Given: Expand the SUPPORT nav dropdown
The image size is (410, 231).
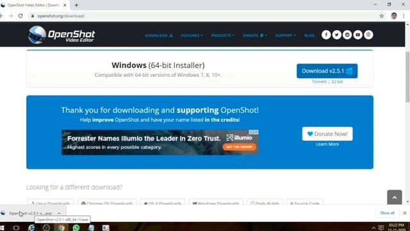Looking at the screenshot, I should [285, 35].
